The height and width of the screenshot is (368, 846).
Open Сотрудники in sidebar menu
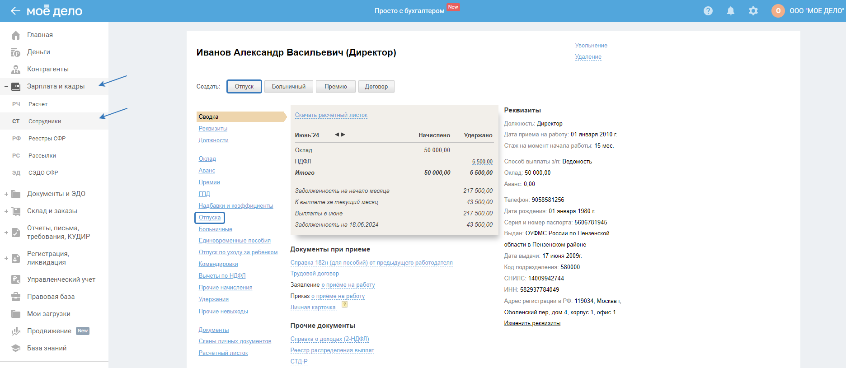(x=45, y=121)
